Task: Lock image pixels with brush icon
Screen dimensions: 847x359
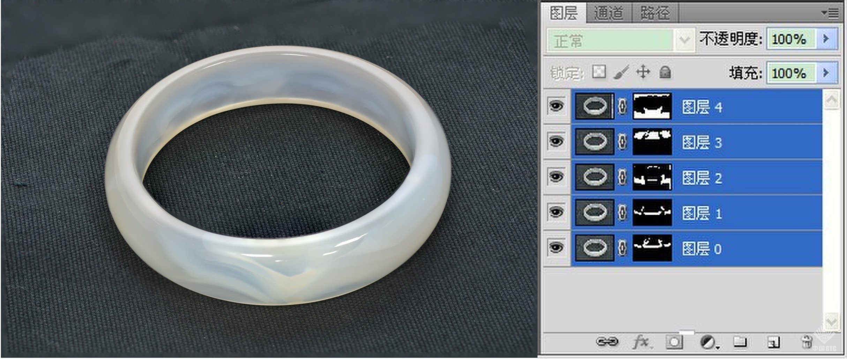Action: [621, 72]
